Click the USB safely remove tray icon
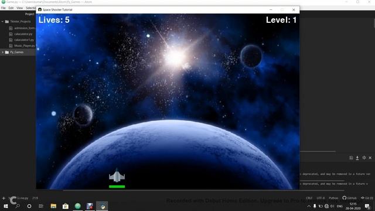This screenshot has width=375, height=211. point(315,206)
